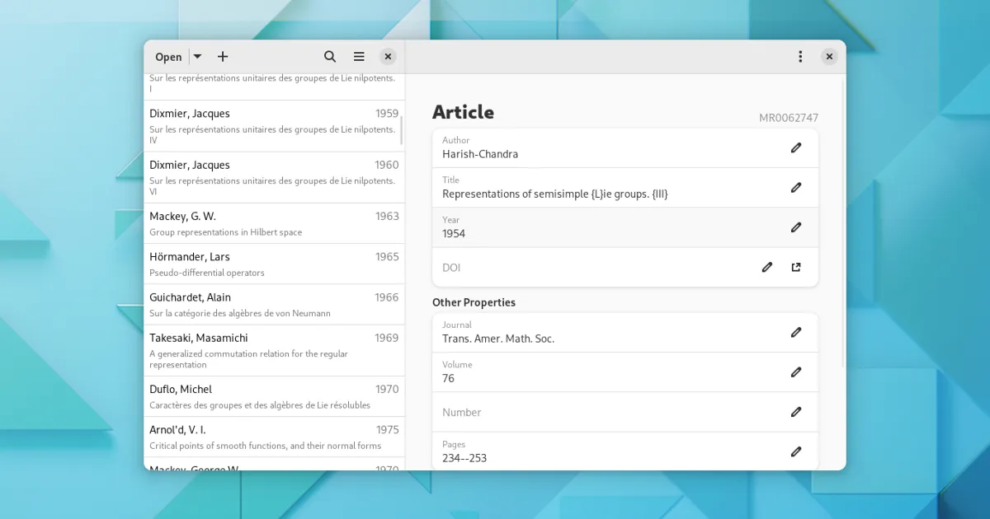
Task: Select the Duflo, Michel 1970 entry
Action: coord(274,396)
